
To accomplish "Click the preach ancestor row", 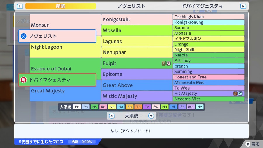I will (209, 66).
